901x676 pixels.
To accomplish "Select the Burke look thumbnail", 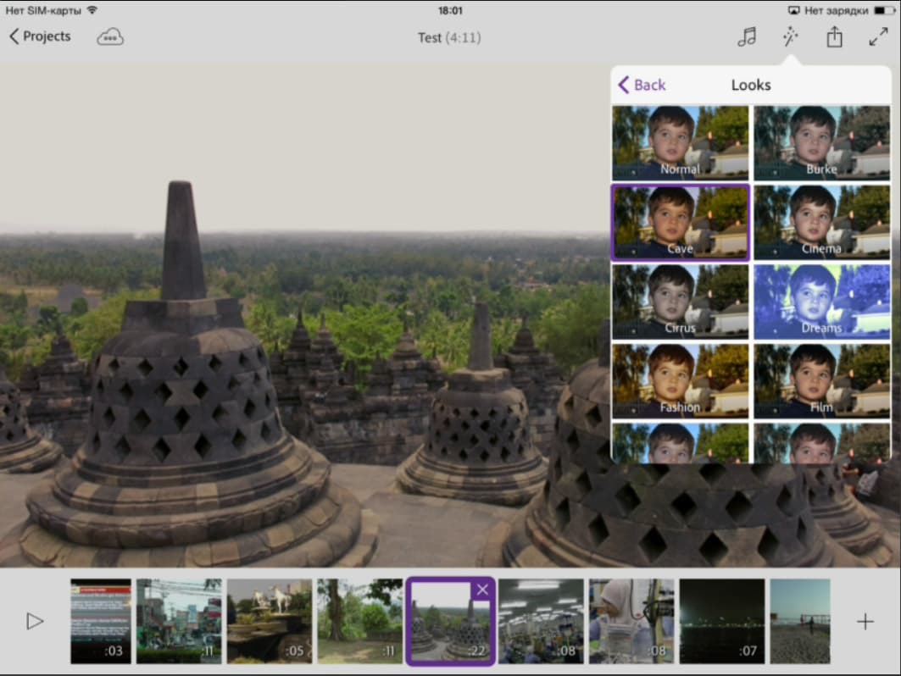I will click(821, 142).
